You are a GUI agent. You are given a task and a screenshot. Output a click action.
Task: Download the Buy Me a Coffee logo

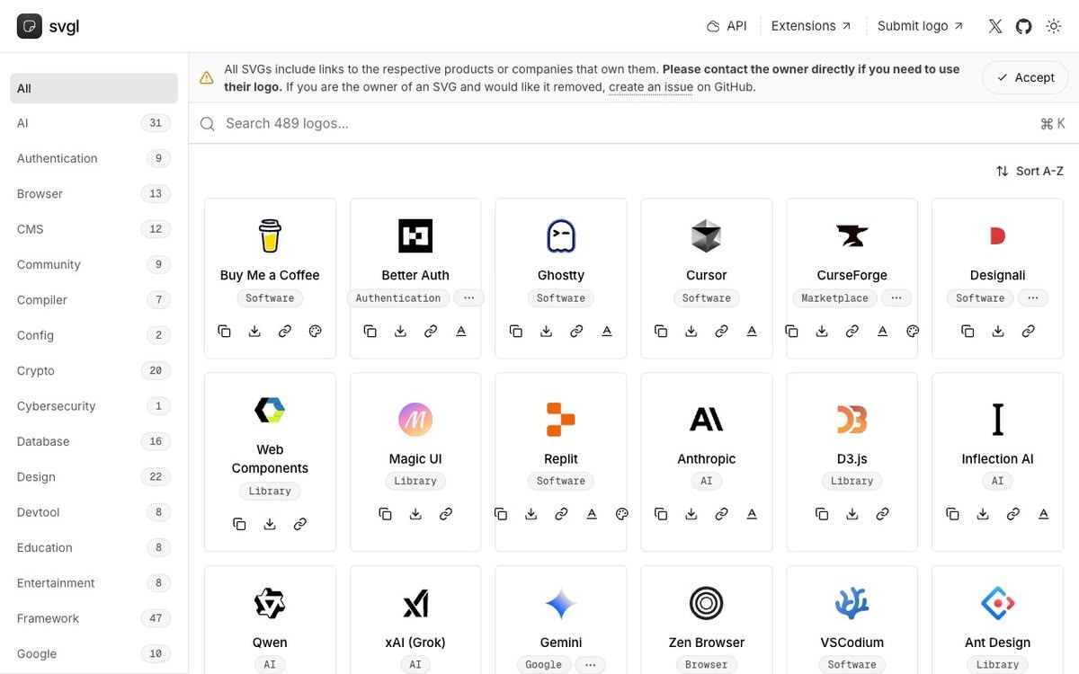click(254, 332)
